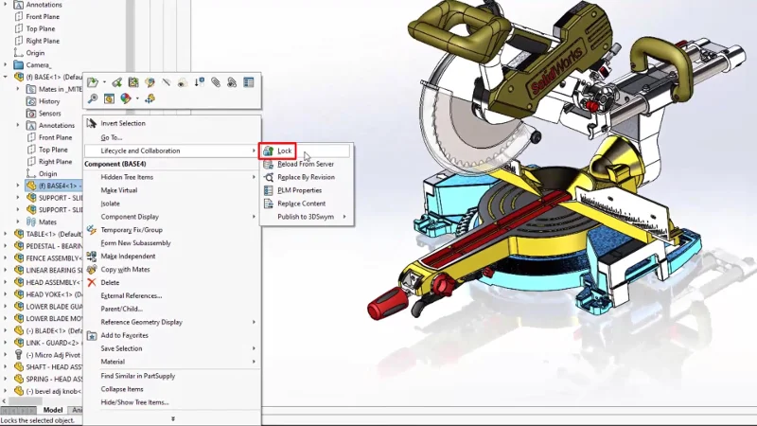Click the red X Delete icon
757x426 pixels.
92,282
